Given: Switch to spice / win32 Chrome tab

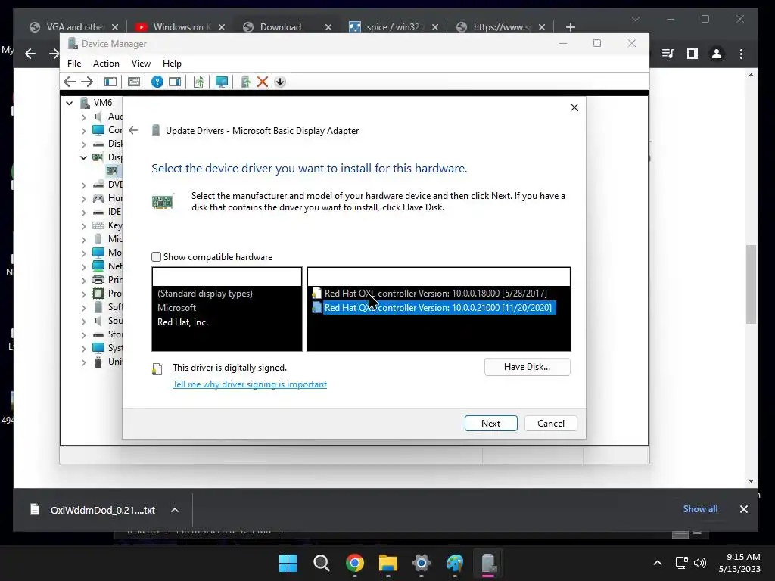Looking at the screenshot, I should [394, 26].
